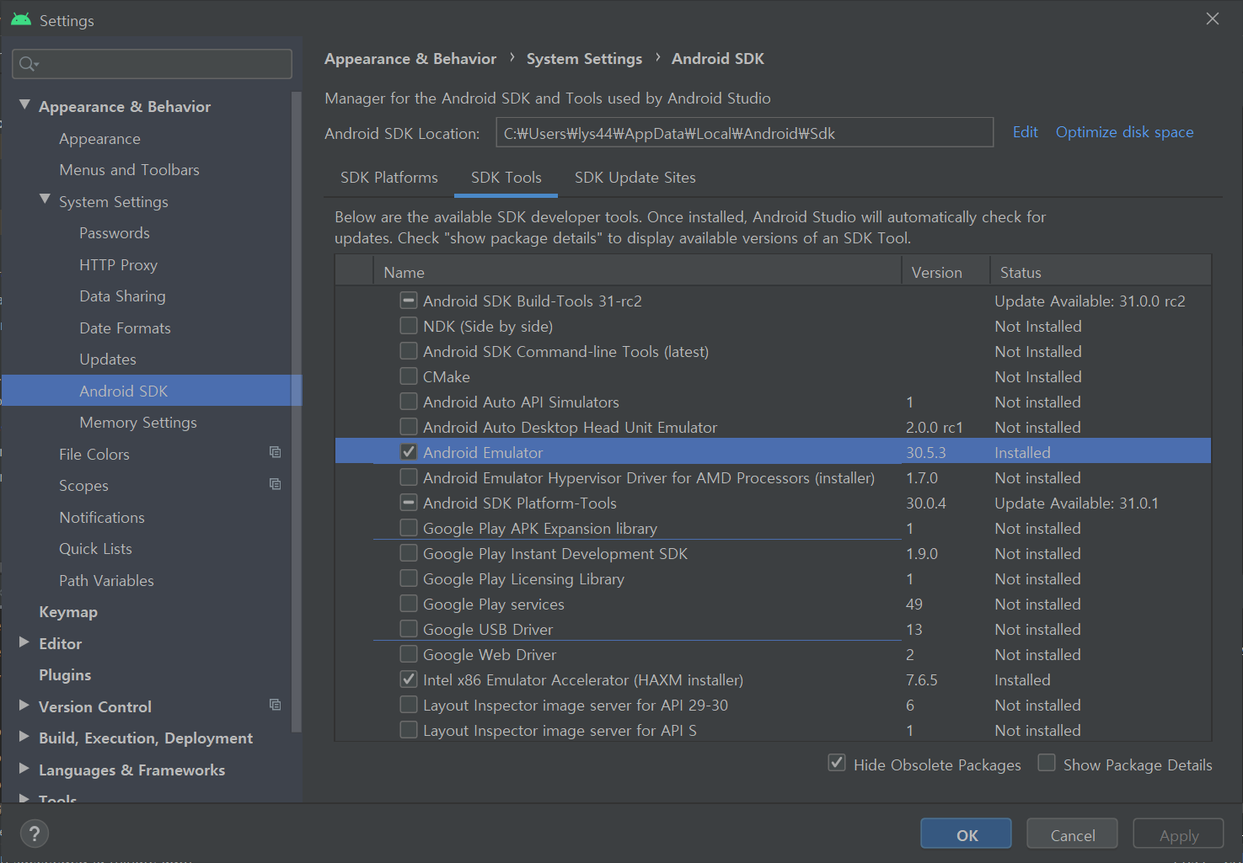Screen dimensions: 1243x863
Task: Expand the Version Control node
Action: click(x=24, y=705)
